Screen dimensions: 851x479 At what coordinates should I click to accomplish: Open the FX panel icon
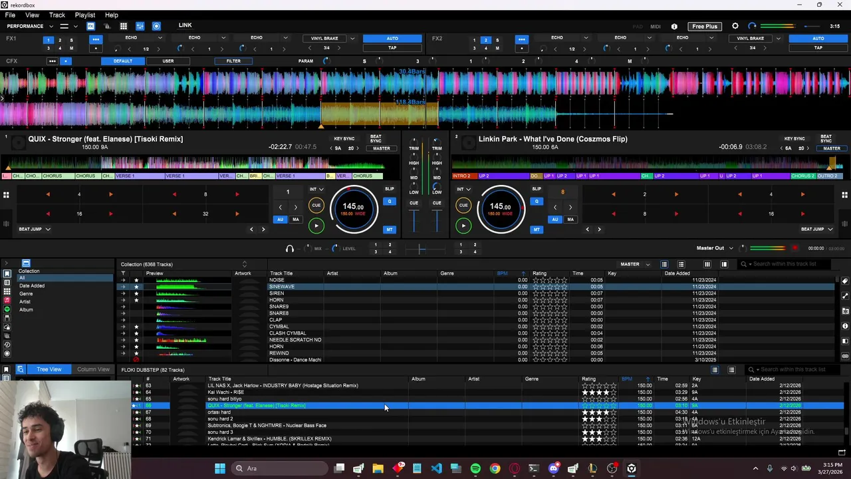(90, 26)
